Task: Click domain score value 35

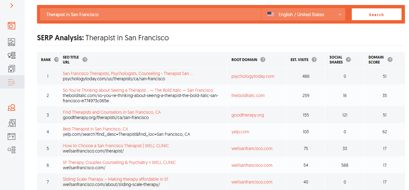Action: pos(385,95)
